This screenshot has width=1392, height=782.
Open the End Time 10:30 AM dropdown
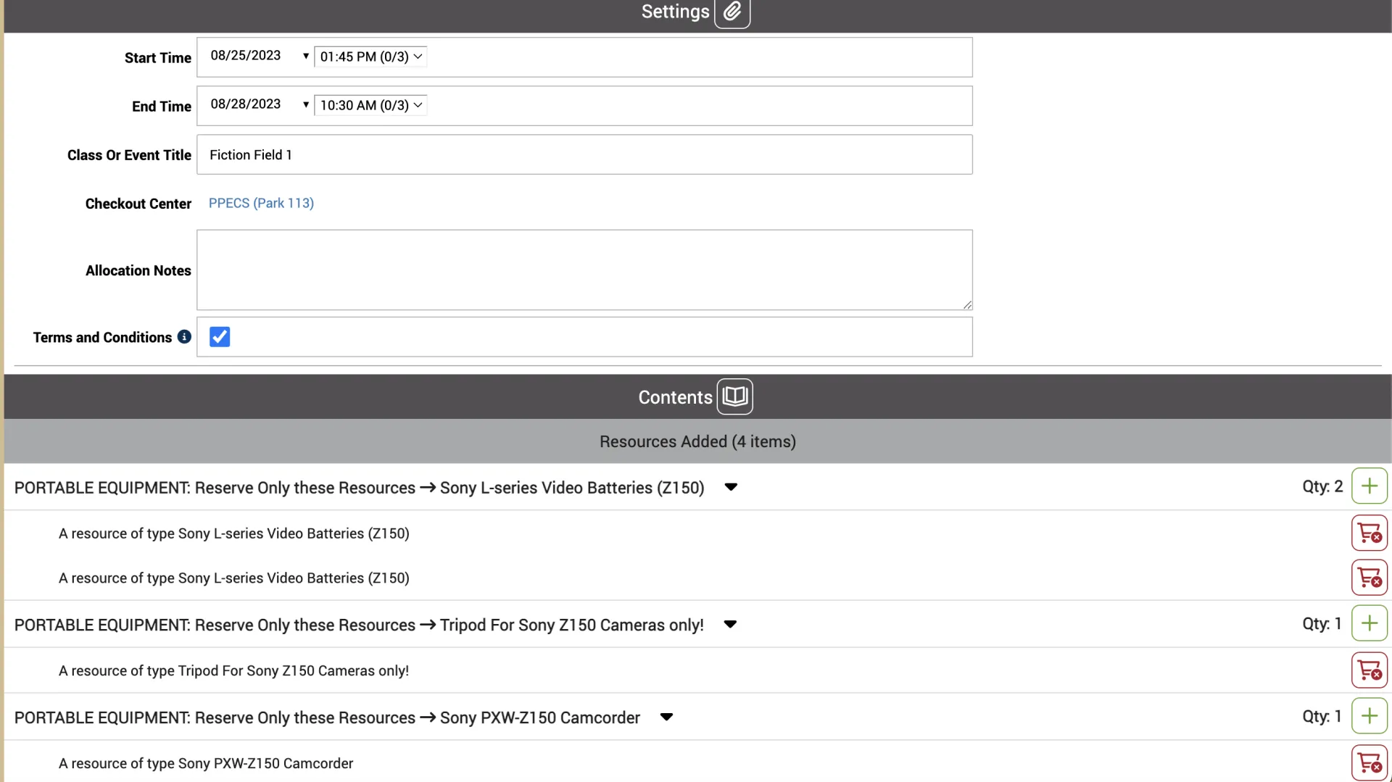[370, 105]
